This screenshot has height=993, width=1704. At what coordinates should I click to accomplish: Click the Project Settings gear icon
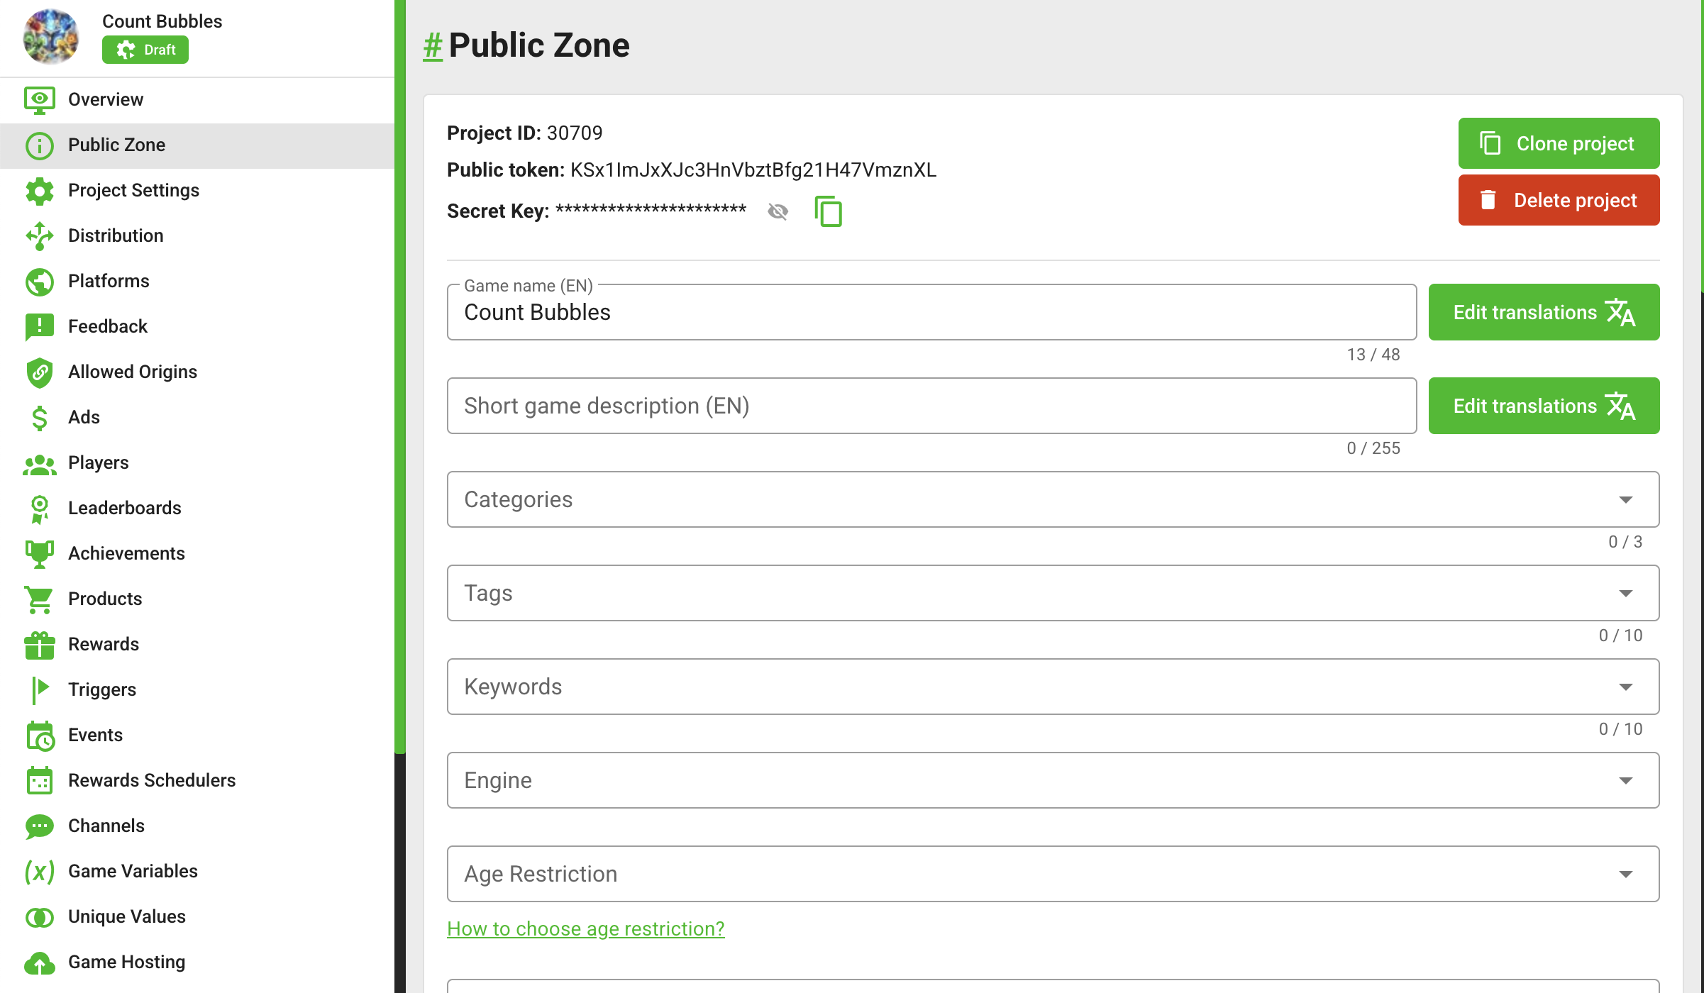40,191
